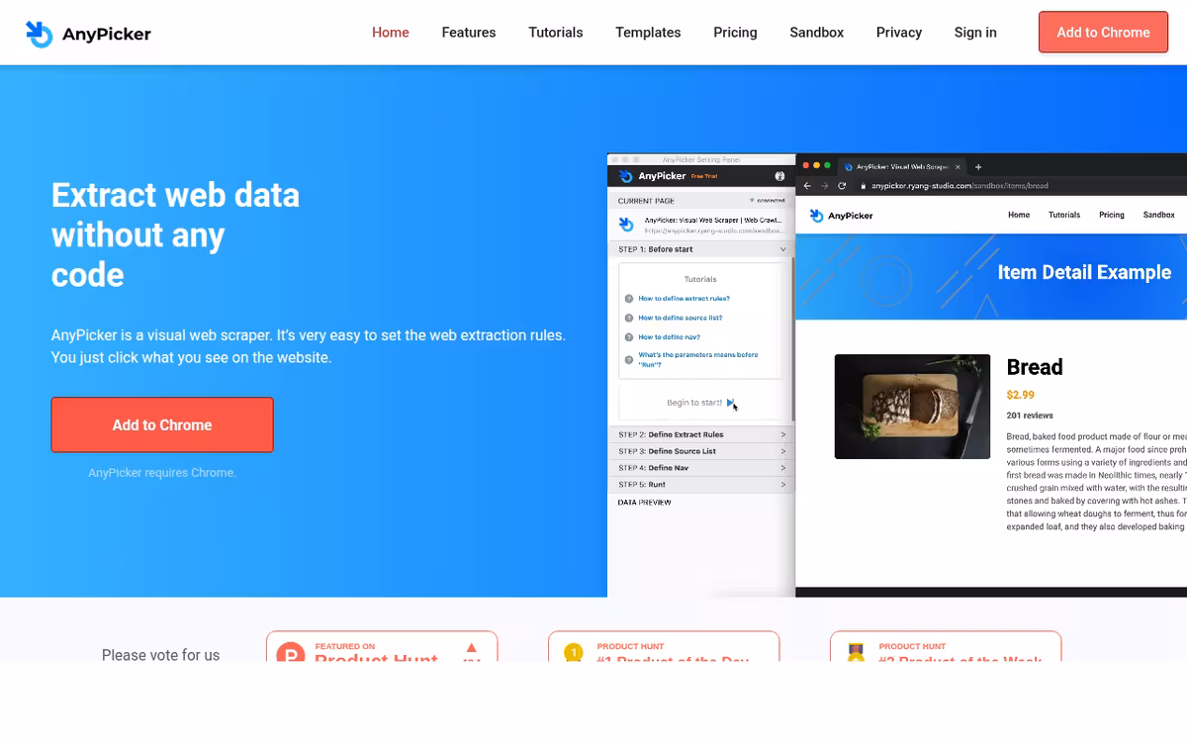Click help icon beside 'How to define nav?'
Image resolution: width=1187 pixels, height=742 pixels.
pyautogui.click(x=629, y=337)
